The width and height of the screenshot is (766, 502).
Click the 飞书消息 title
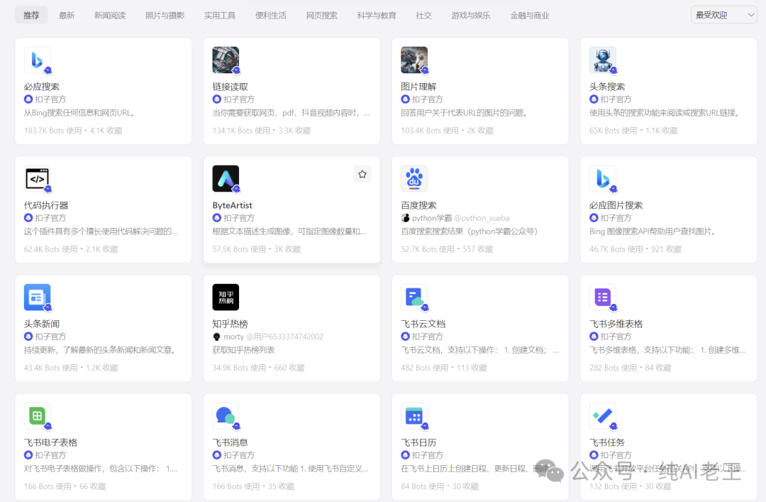230,442
